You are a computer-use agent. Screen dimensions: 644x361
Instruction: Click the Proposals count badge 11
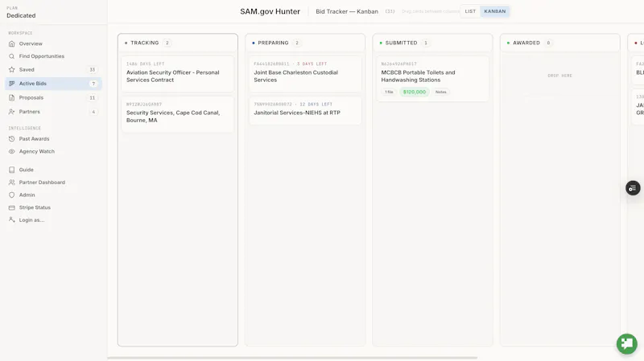[x=93, y=97]
